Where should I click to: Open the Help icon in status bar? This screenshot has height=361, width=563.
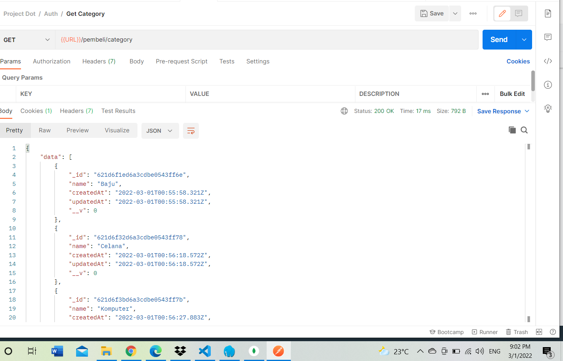553,332
